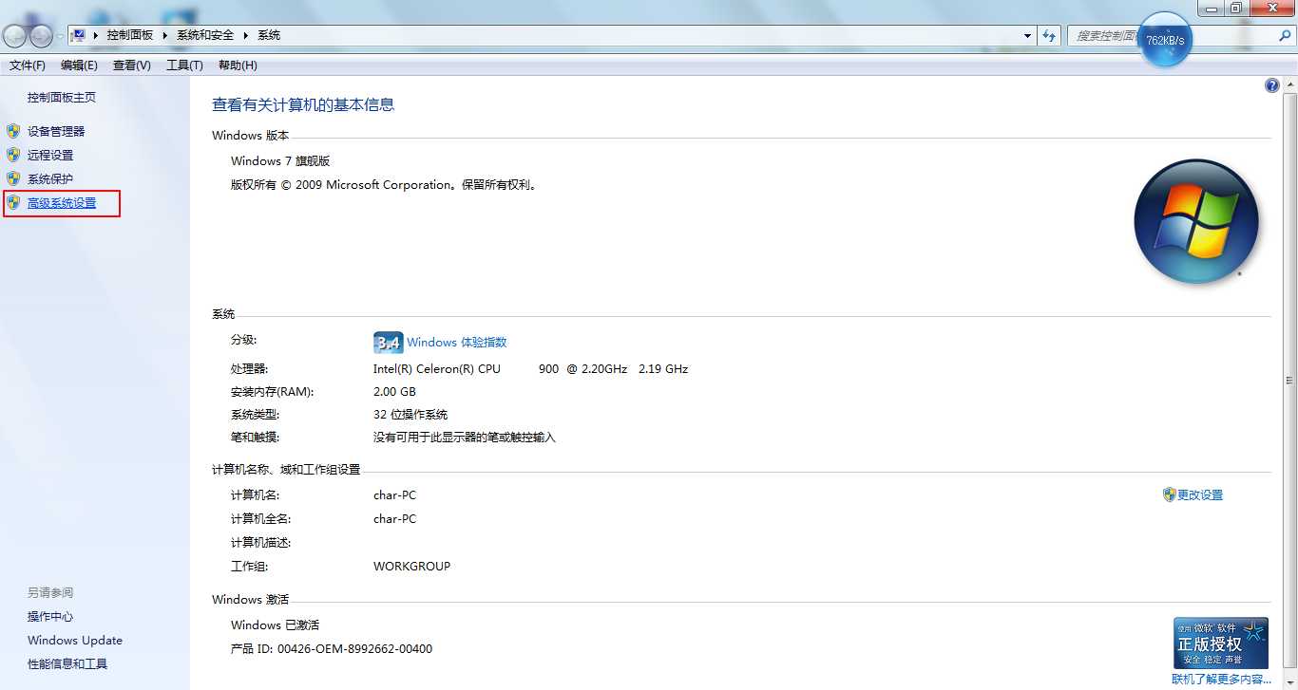Open Windows 体验指数 link
This screenshot has height=690, width=1298.
pyautogui.click(x=457, y=343)
